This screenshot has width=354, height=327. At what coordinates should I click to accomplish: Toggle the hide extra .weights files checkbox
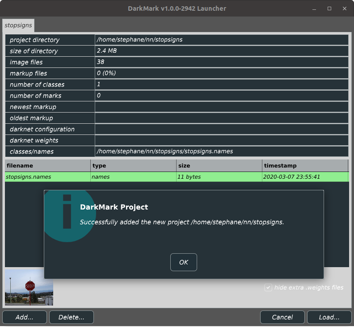[x=268, y=287]
